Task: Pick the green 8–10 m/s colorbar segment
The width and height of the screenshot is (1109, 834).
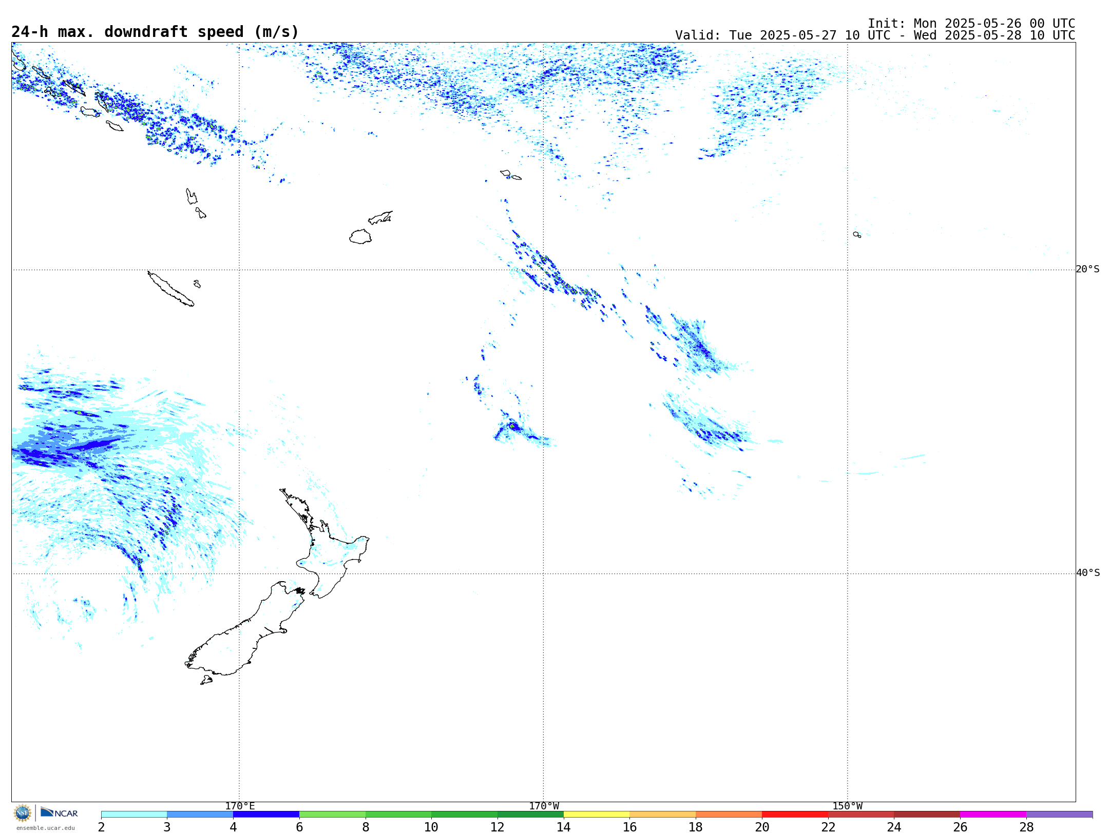Action: (398, 815)
